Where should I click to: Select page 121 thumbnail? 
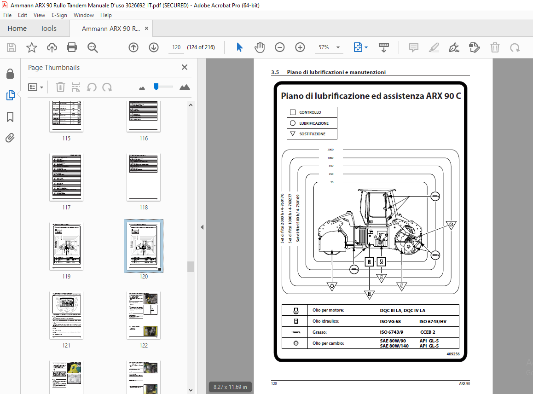coord(66,315)
